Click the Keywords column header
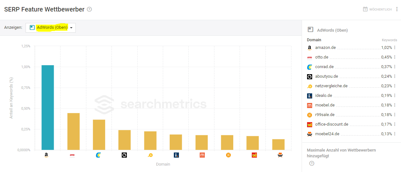The width and height of the screenshot is (401, 172). tap(389, 40)
